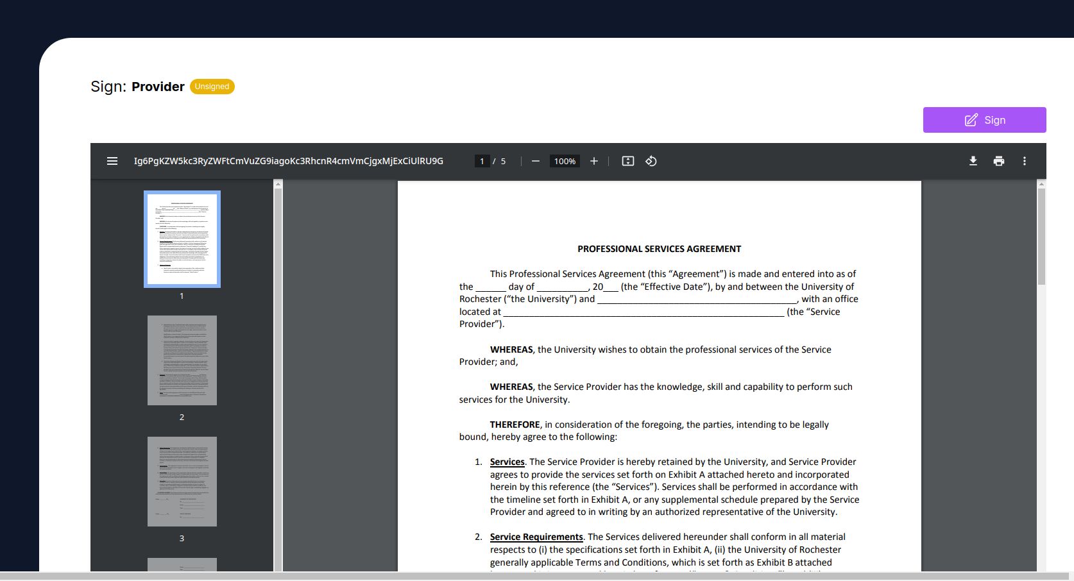The height and width of the screenshot is (581, 1074).
Task: Click the 100% zoom level field
Action: (565, 161)
